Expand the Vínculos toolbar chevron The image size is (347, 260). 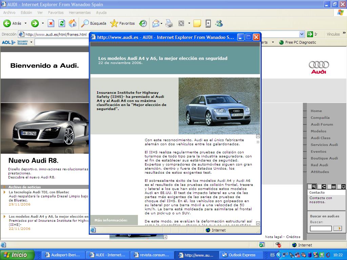tap(344, 33)
